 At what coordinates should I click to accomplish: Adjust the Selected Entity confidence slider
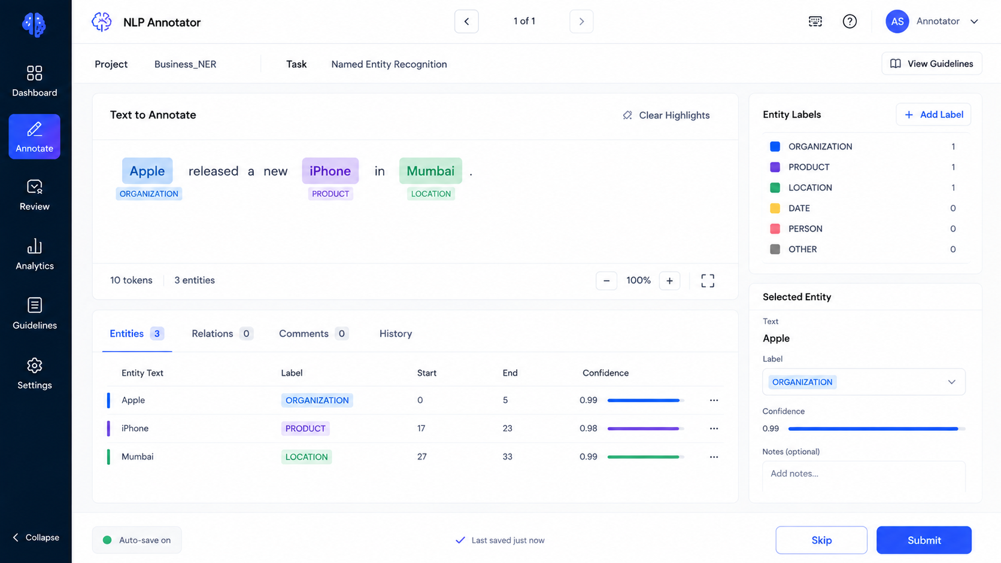point(876,429)
